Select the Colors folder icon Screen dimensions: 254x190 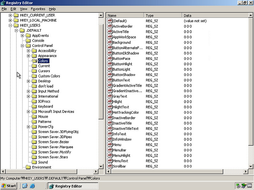point(34,61)
